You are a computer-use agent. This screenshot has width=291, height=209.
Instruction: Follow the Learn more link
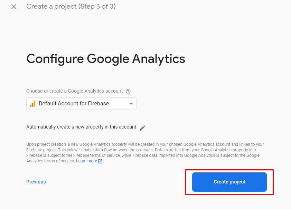86,161
